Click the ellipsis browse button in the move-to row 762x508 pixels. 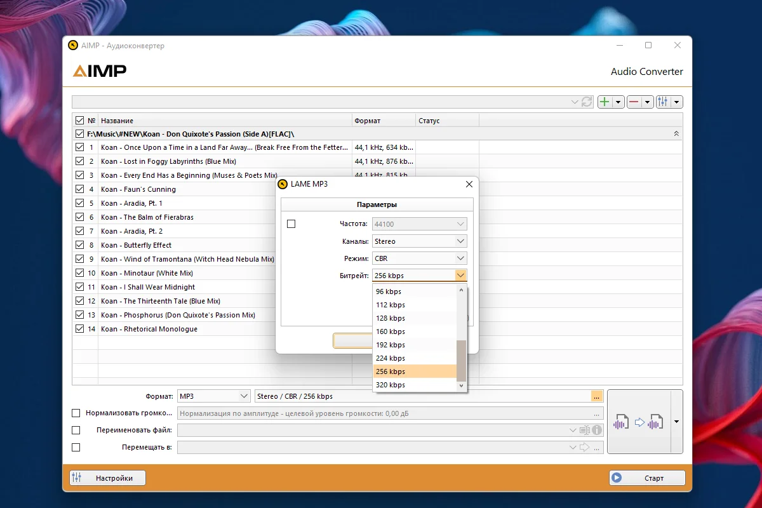point(596,448)
